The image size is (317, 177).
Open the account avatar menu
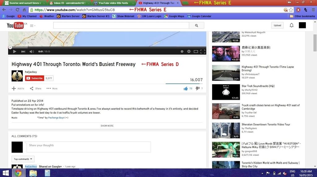[x=302, y=25]
